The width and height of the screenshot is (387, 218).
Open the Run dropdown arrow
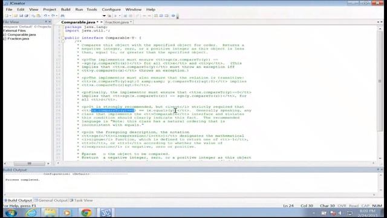pyautogui.click(x=120, y=16)
